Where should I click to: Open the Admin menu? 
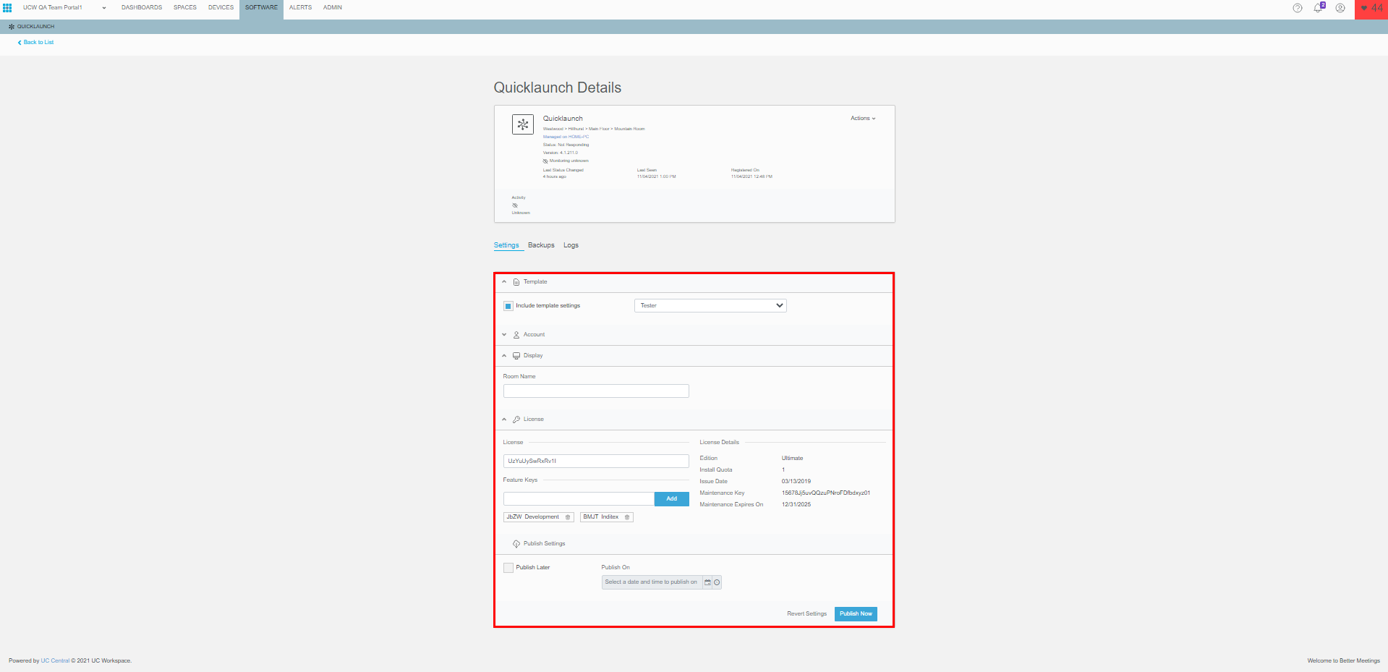point(333,8)
